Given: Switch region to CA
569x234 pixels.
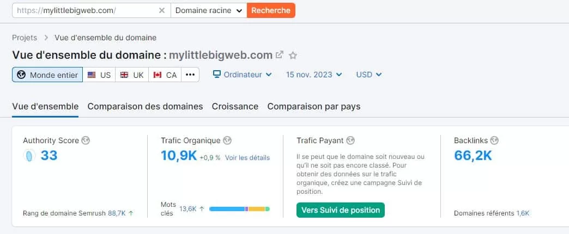Looking at the screenshot, I should pos(165,75).
